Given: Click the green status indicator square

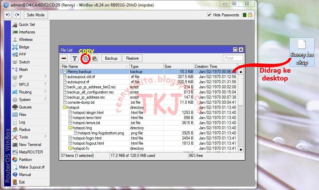Looking at the screenshot, I should (x=245, y=15).
